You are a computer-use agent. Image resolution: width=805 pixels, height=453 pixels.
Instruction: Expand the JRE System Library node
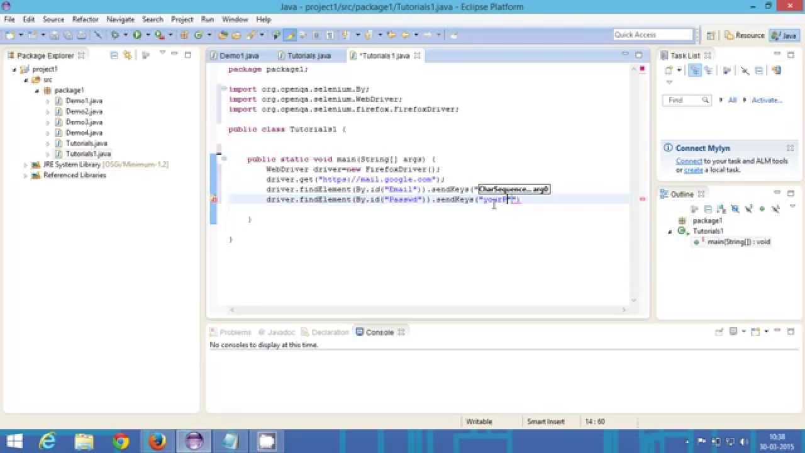pyautogui.click(x=26, y=165)
